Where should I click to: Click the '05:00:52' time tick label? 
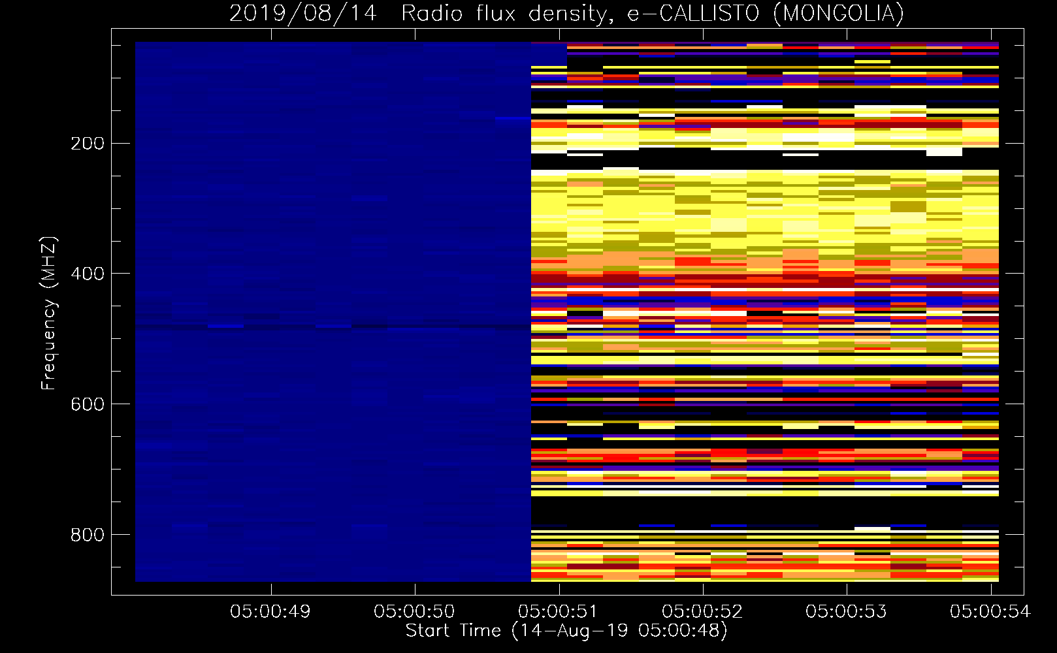(x=702, y=611)
